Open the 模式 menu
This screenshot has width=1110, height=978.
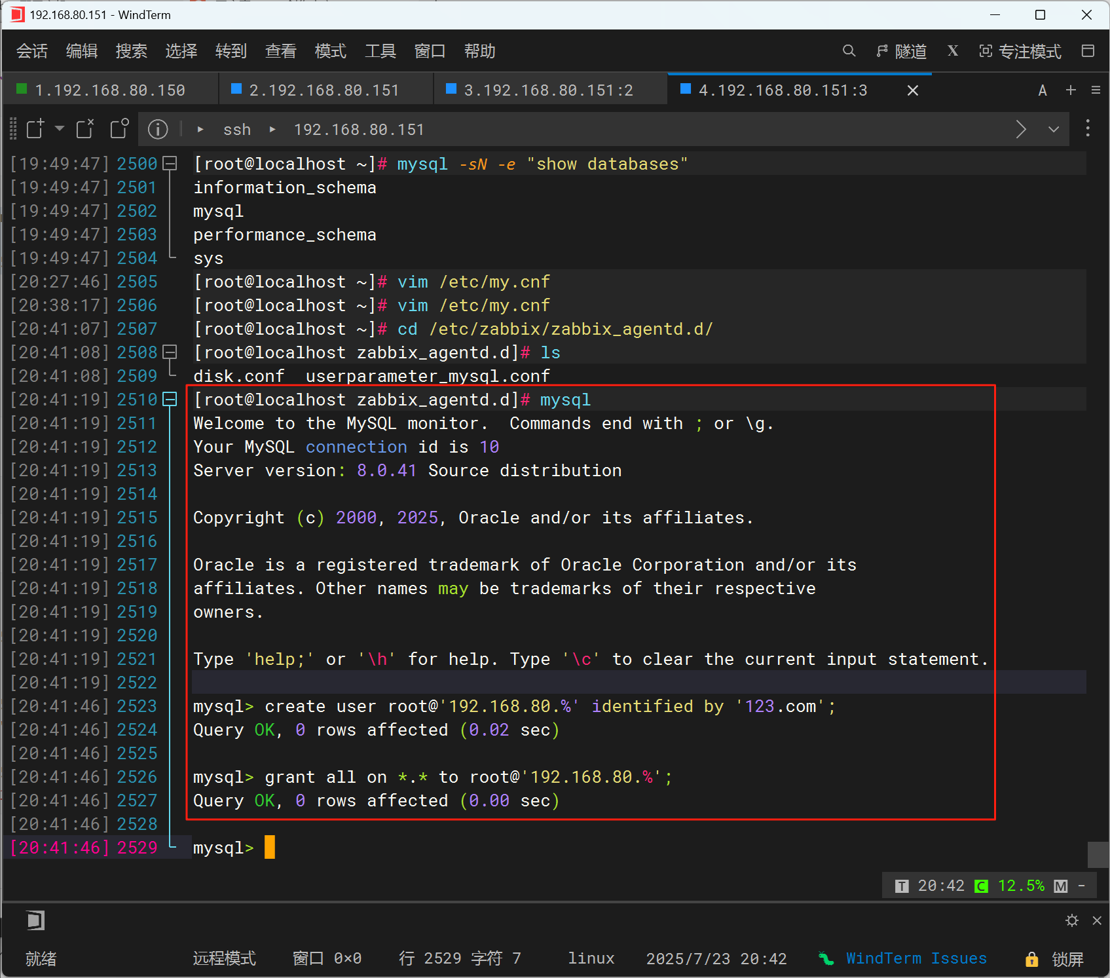[x=331, y=51]
